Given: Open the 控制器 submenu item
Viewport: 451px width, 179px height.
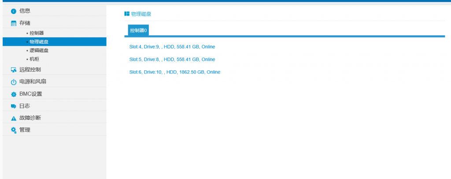Looking at the screenshot, I should pos(37,33).
